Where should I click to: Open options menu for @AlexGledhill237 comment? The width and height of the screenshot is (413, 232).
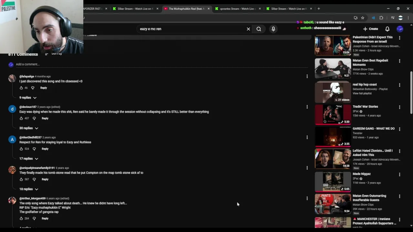click(x=307, y=137)
